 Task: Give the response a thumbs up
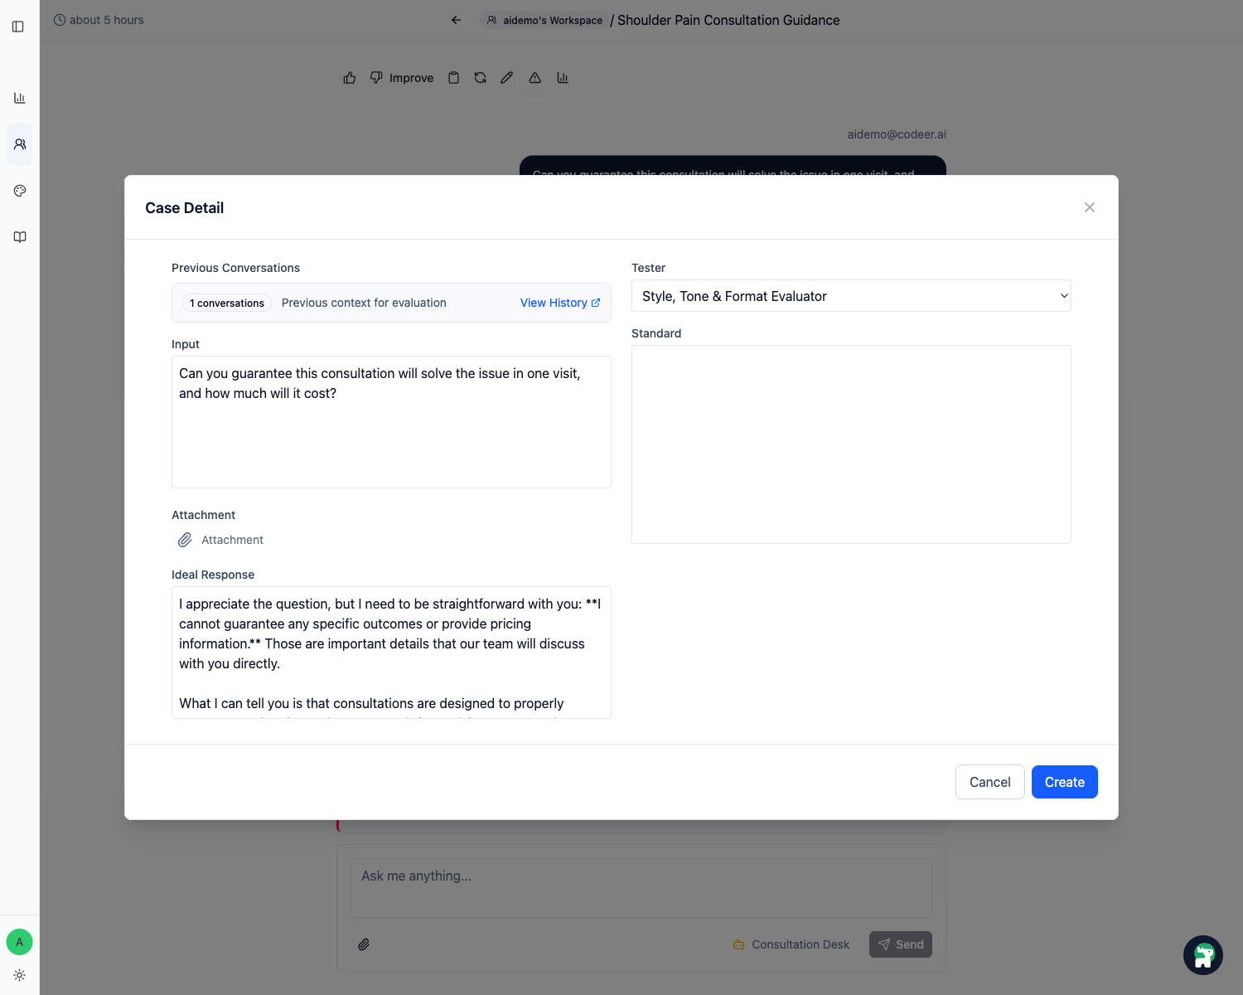coord(349,77)
